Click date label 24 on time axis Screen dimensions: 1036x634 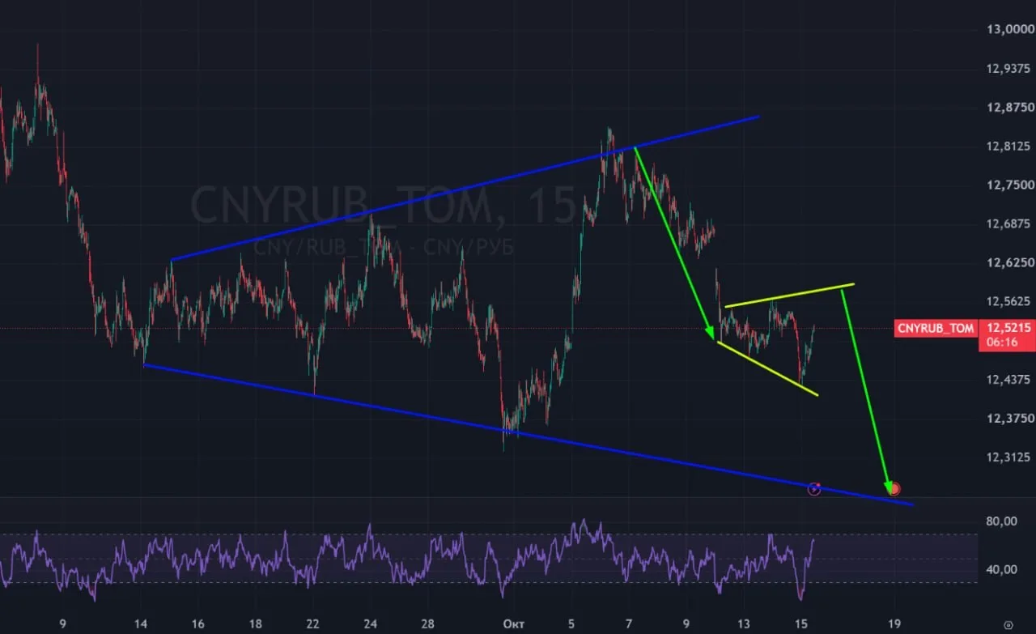(371, 624)
